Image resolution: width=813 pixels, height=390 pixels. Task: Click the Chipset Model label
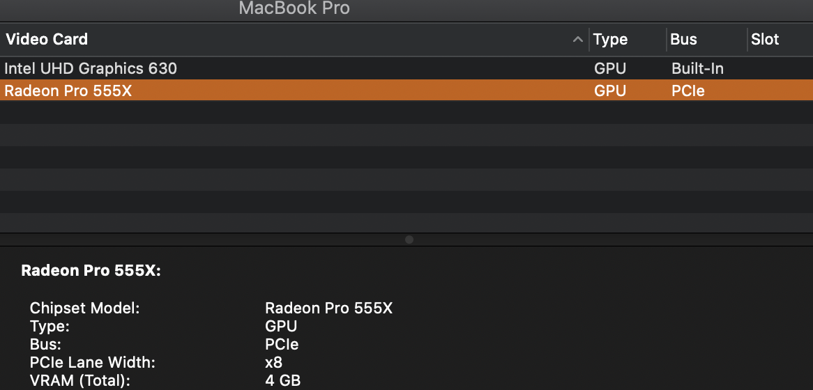85,308
